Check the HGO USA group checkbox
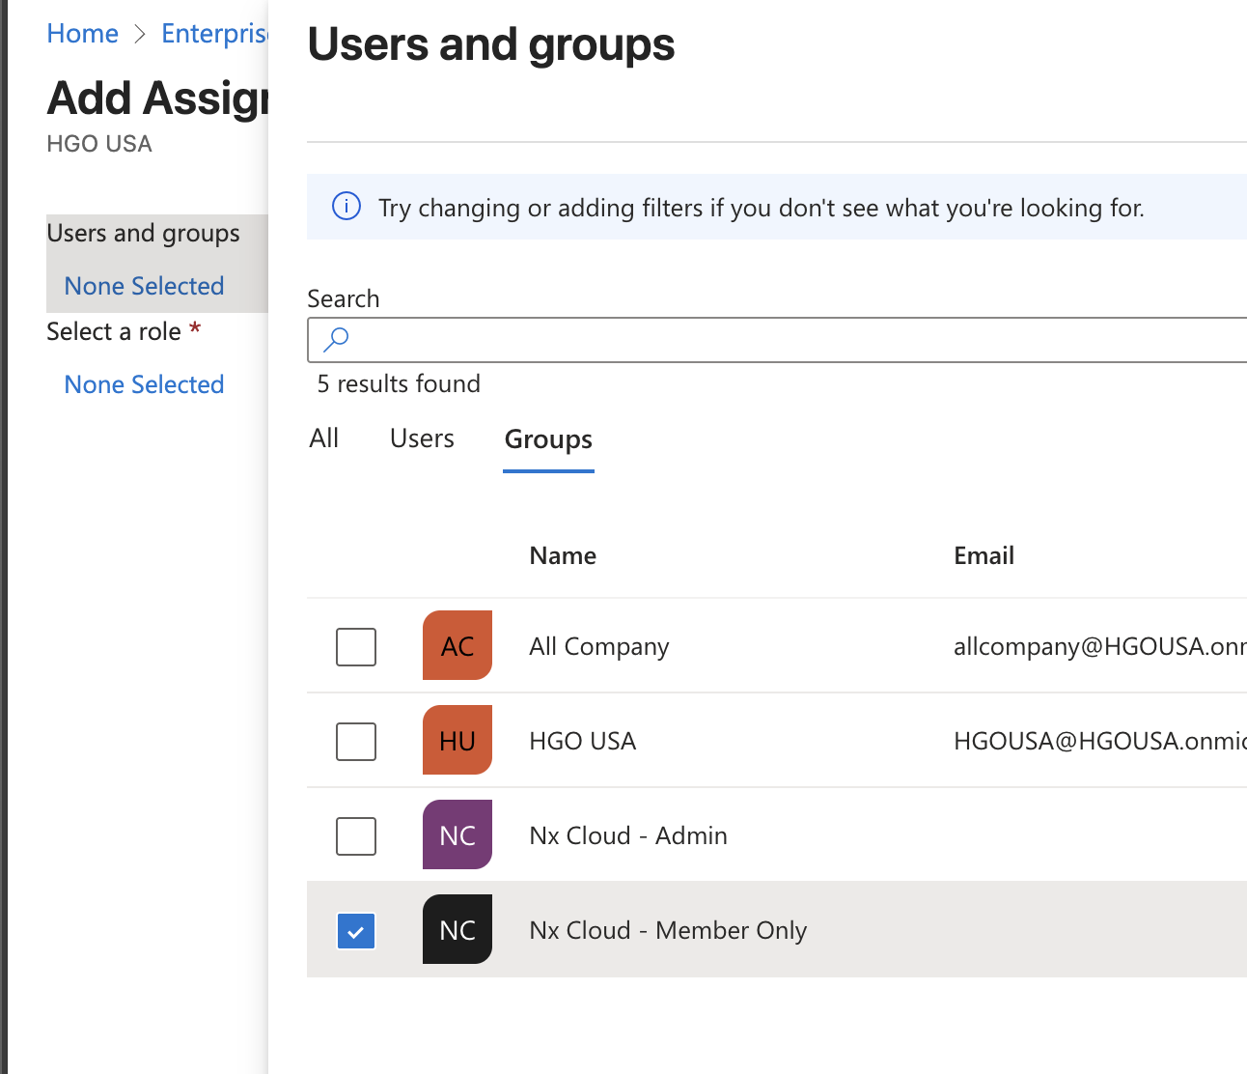1247x1074 pixels. click(x=356, y=741)
